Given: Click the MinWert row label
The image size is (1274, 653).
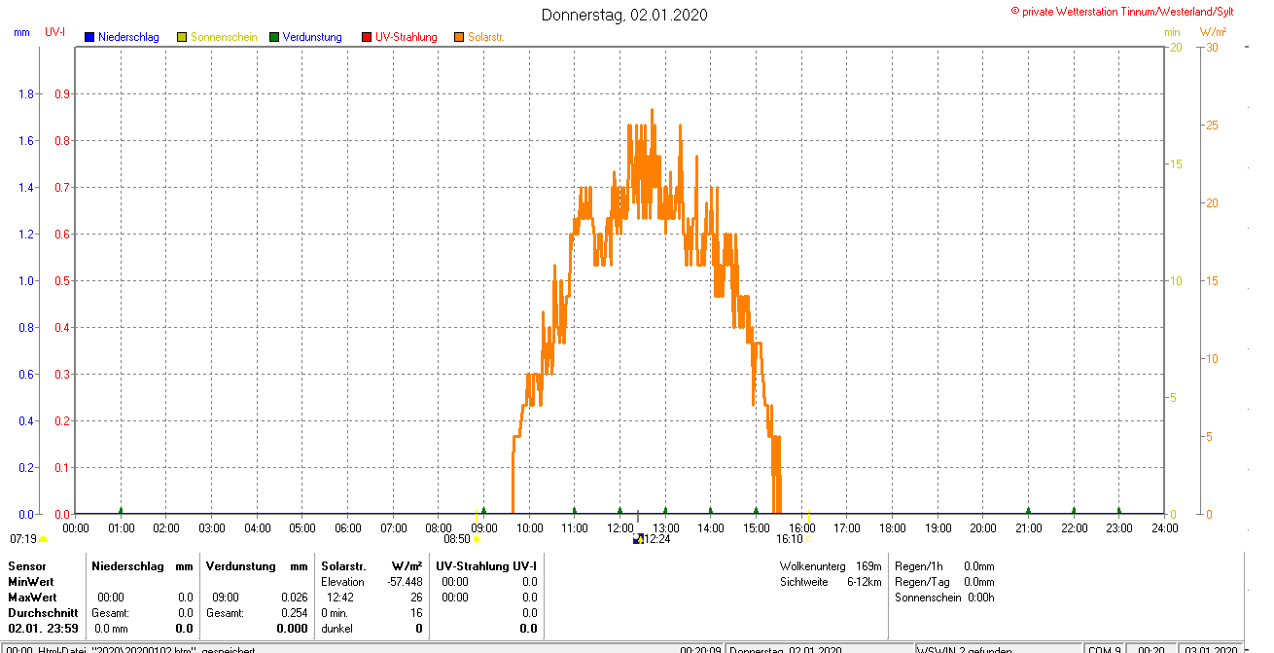Looking at the screenshot, I should 30,581.
